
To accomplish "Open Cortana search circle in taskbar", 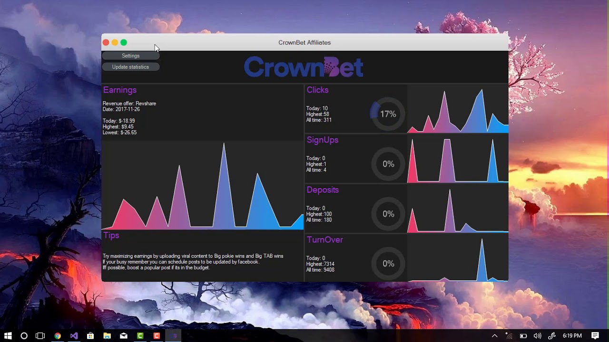I will (x=24, y=336).
